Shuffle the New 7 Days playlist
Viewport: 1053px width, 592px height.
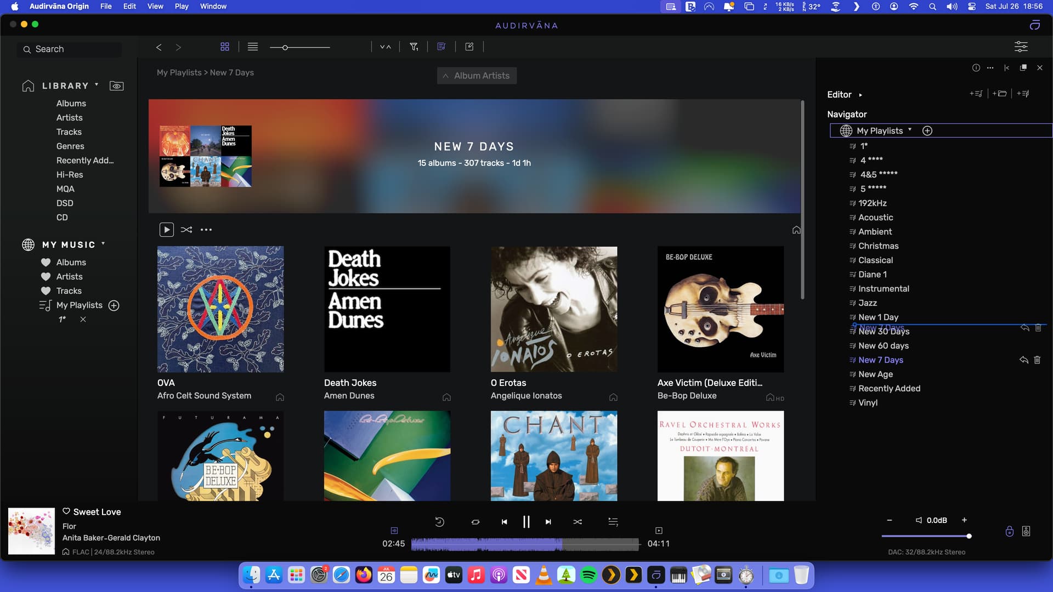pyautogui.click(x=186, y=230)
